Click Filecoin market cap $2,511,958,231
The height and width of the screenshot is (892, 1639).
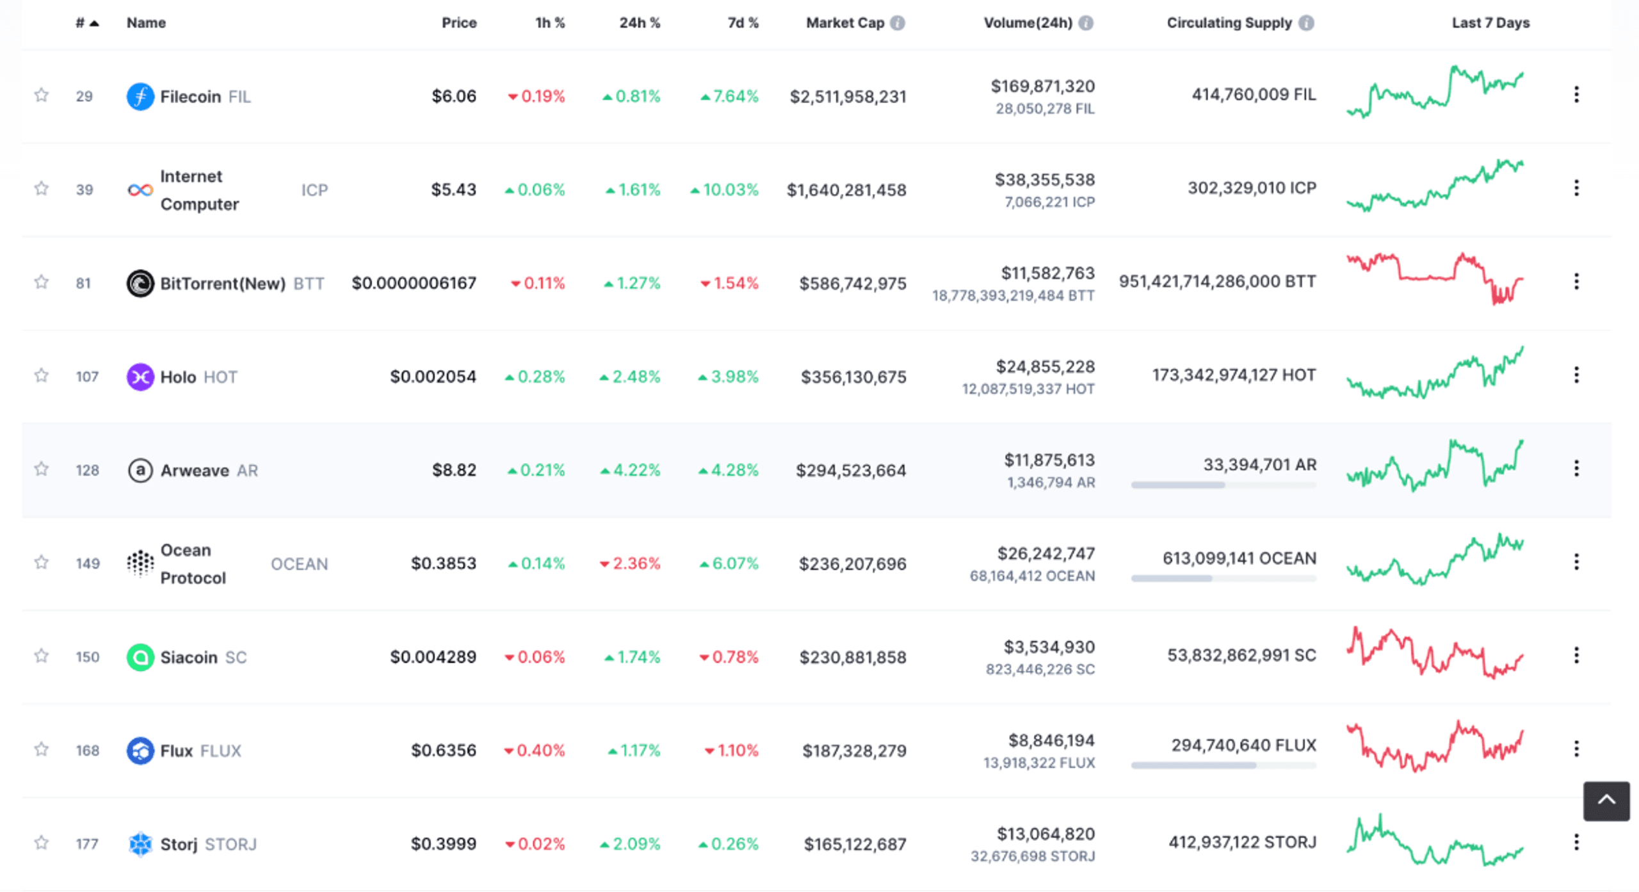848,97
